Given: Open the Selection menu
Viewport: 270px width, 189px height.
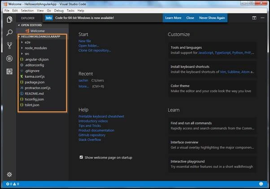Looking at the screenshot, I should click(27, 11).
